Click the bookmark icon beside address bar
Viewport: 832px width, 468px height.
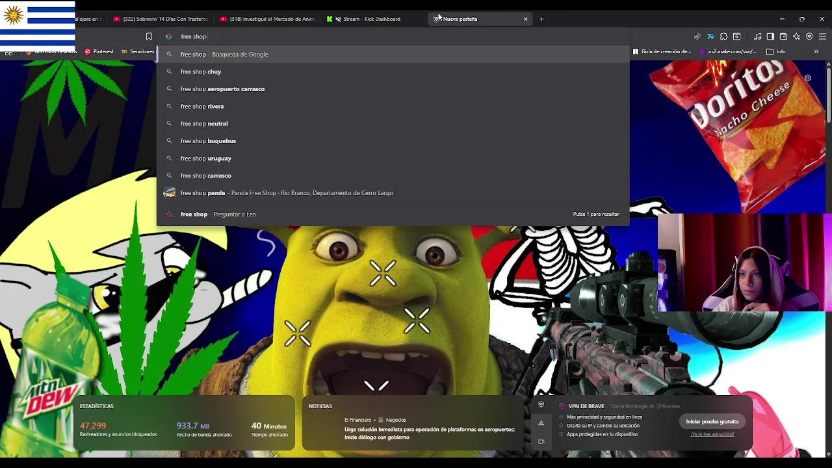149,36
